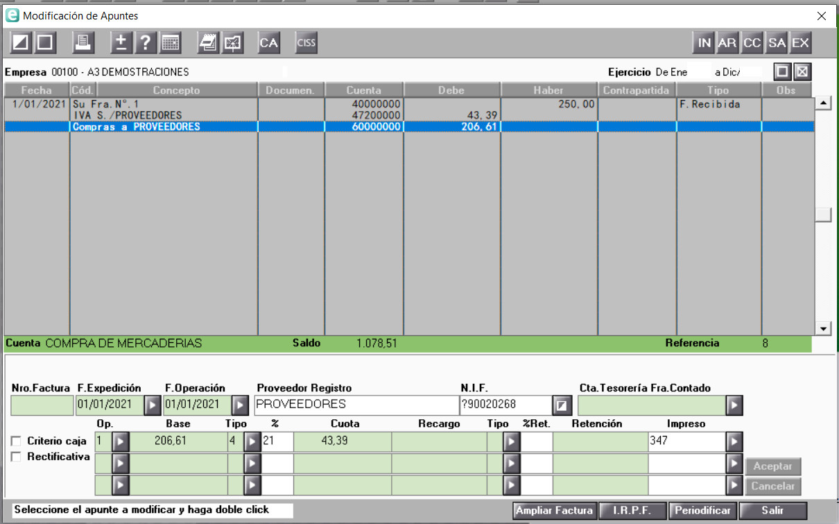Viewport: 839px width, 524px height.
Task: Click the IN toolbar button
Action: click(x=704, y=42)
